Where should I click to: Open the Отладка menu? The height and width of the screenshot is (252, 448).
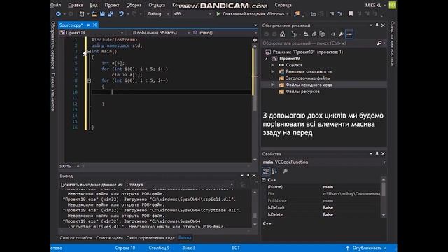click(157, 5)
